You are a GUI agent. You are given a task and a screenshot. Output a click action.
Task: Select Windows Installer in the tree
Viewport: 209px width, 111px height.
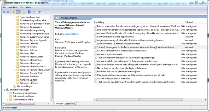(x=29, y=47)
